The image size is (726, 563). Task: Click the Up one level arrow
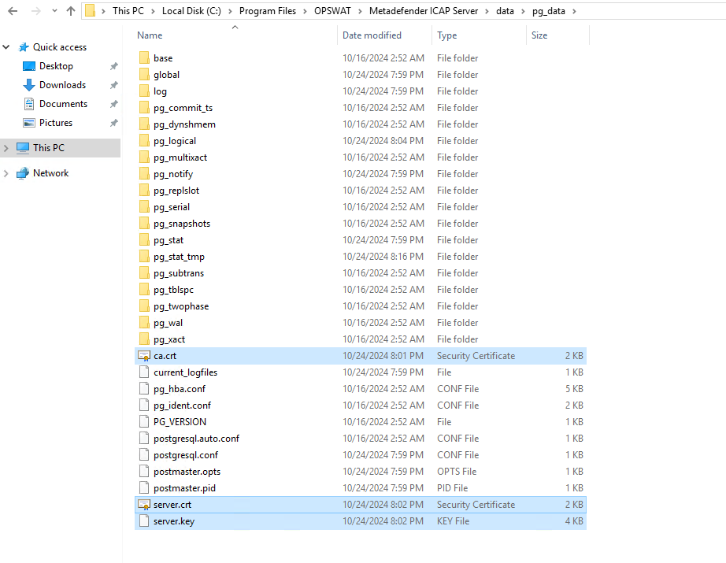(70, 11)
